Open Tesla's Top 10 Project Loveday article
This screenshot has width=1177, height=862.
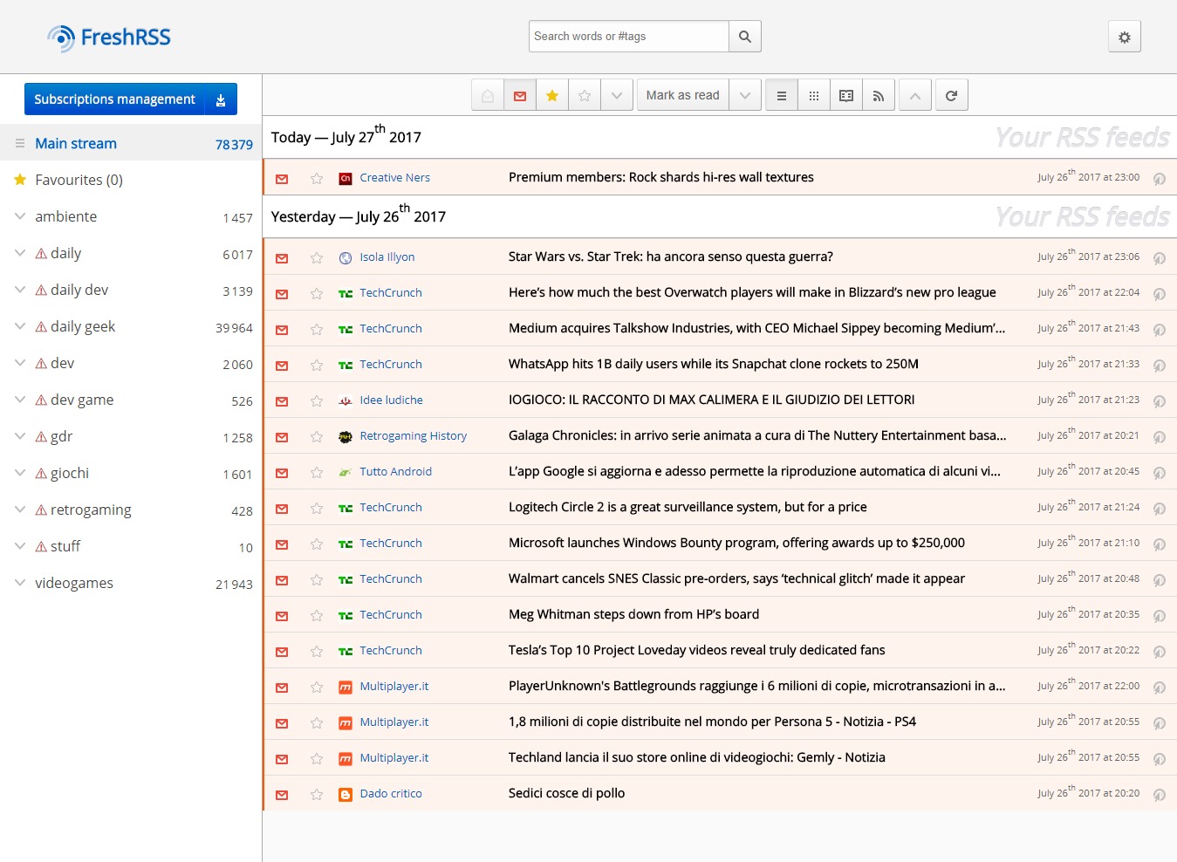[696, 651]
